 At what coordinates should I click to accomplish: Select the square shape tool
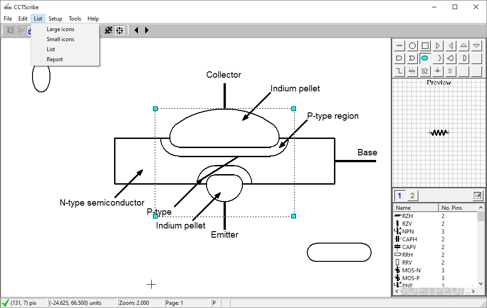425,46
